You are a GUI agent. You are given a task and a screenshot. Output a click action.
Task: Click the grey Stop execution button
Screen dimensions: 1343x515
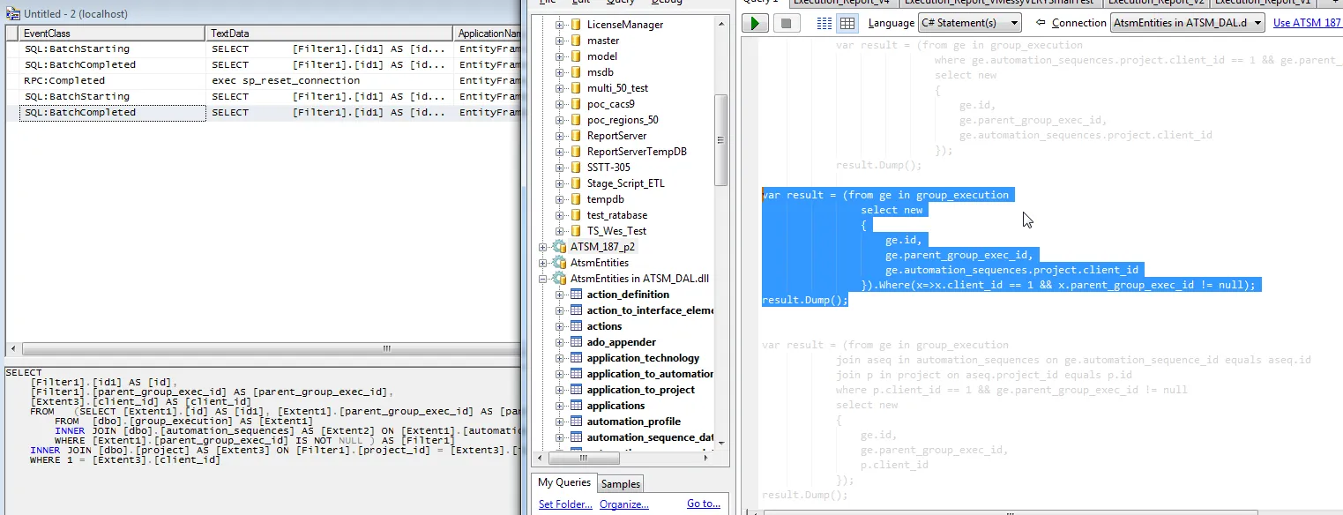[x=787, y=23]
